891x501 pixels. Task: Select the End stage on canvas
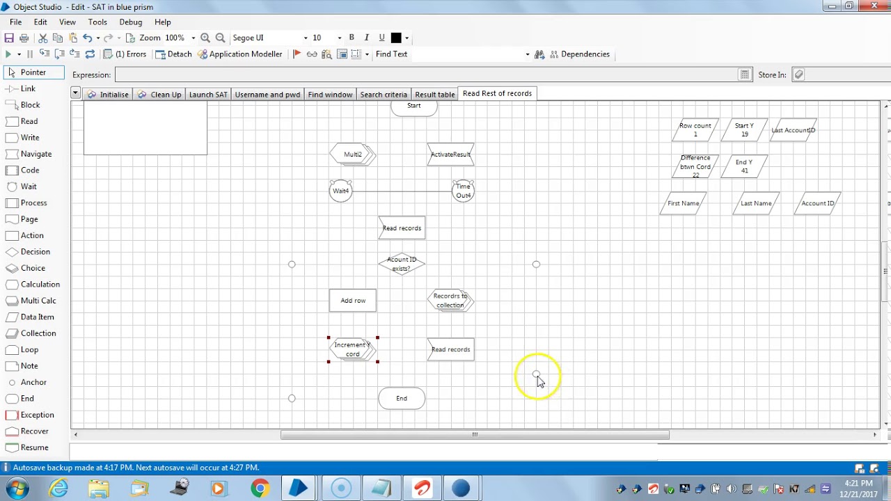(x=402, y=399)
